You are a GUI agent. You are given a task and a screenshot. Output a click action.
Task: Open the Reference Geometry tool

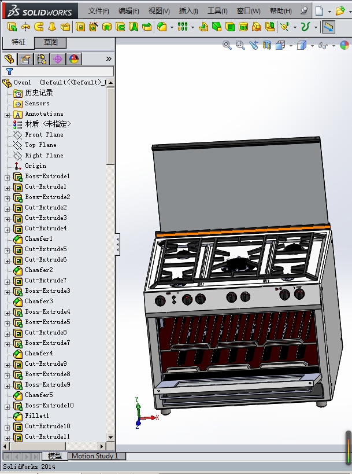coord(285,27)
